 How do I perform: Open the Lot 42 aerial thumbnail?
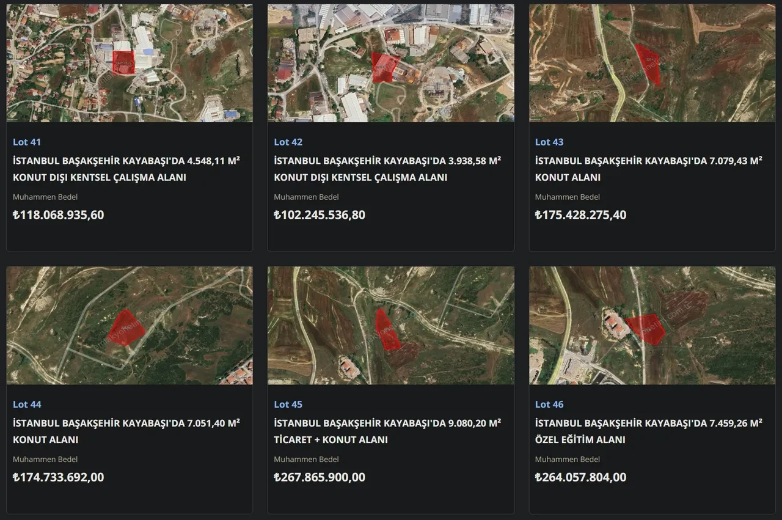(390, 63)
